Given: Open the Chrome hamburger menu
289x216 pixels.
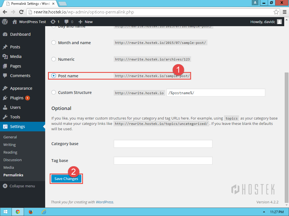Looking at the screenshot, I should click(284, 12).
